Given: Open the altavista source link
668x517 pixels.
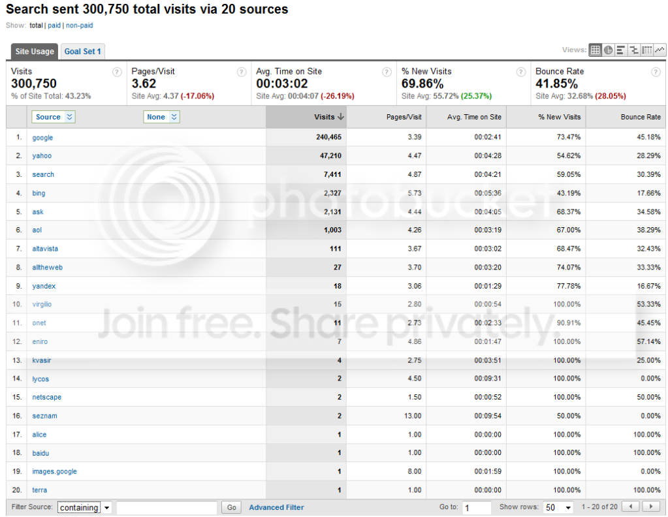Looking at the screenshot, I should coord(45,249).
